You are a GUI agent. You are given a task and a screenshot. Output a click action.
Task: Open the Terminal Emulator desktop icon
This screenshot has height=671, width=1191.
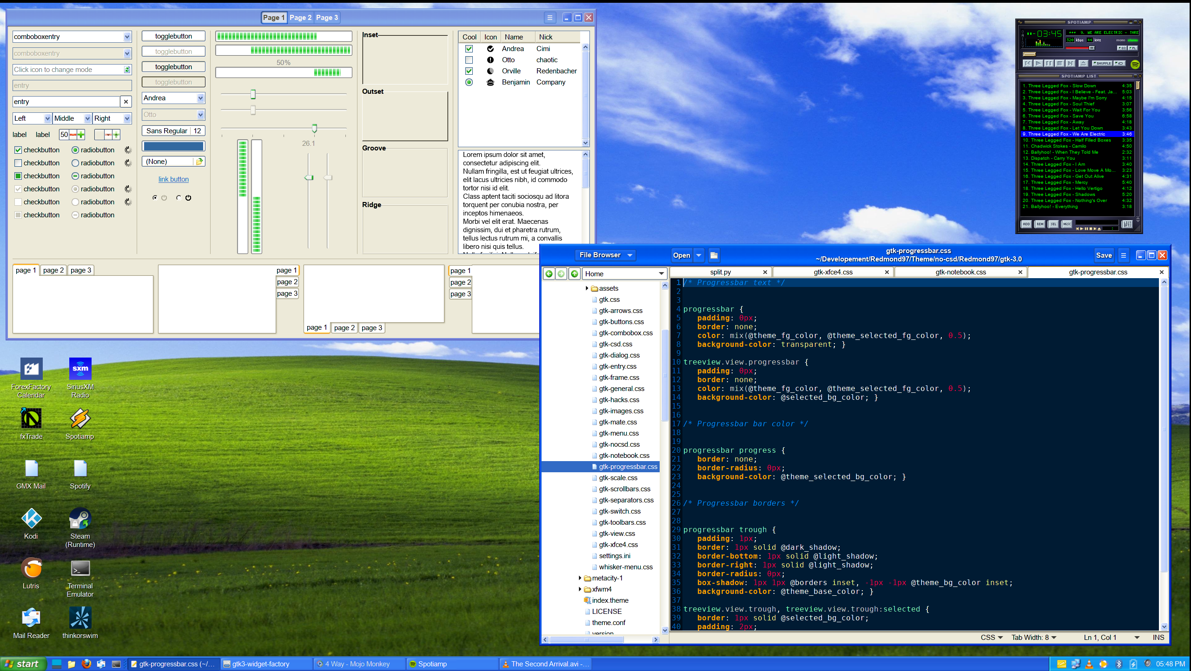click(80, 577)
